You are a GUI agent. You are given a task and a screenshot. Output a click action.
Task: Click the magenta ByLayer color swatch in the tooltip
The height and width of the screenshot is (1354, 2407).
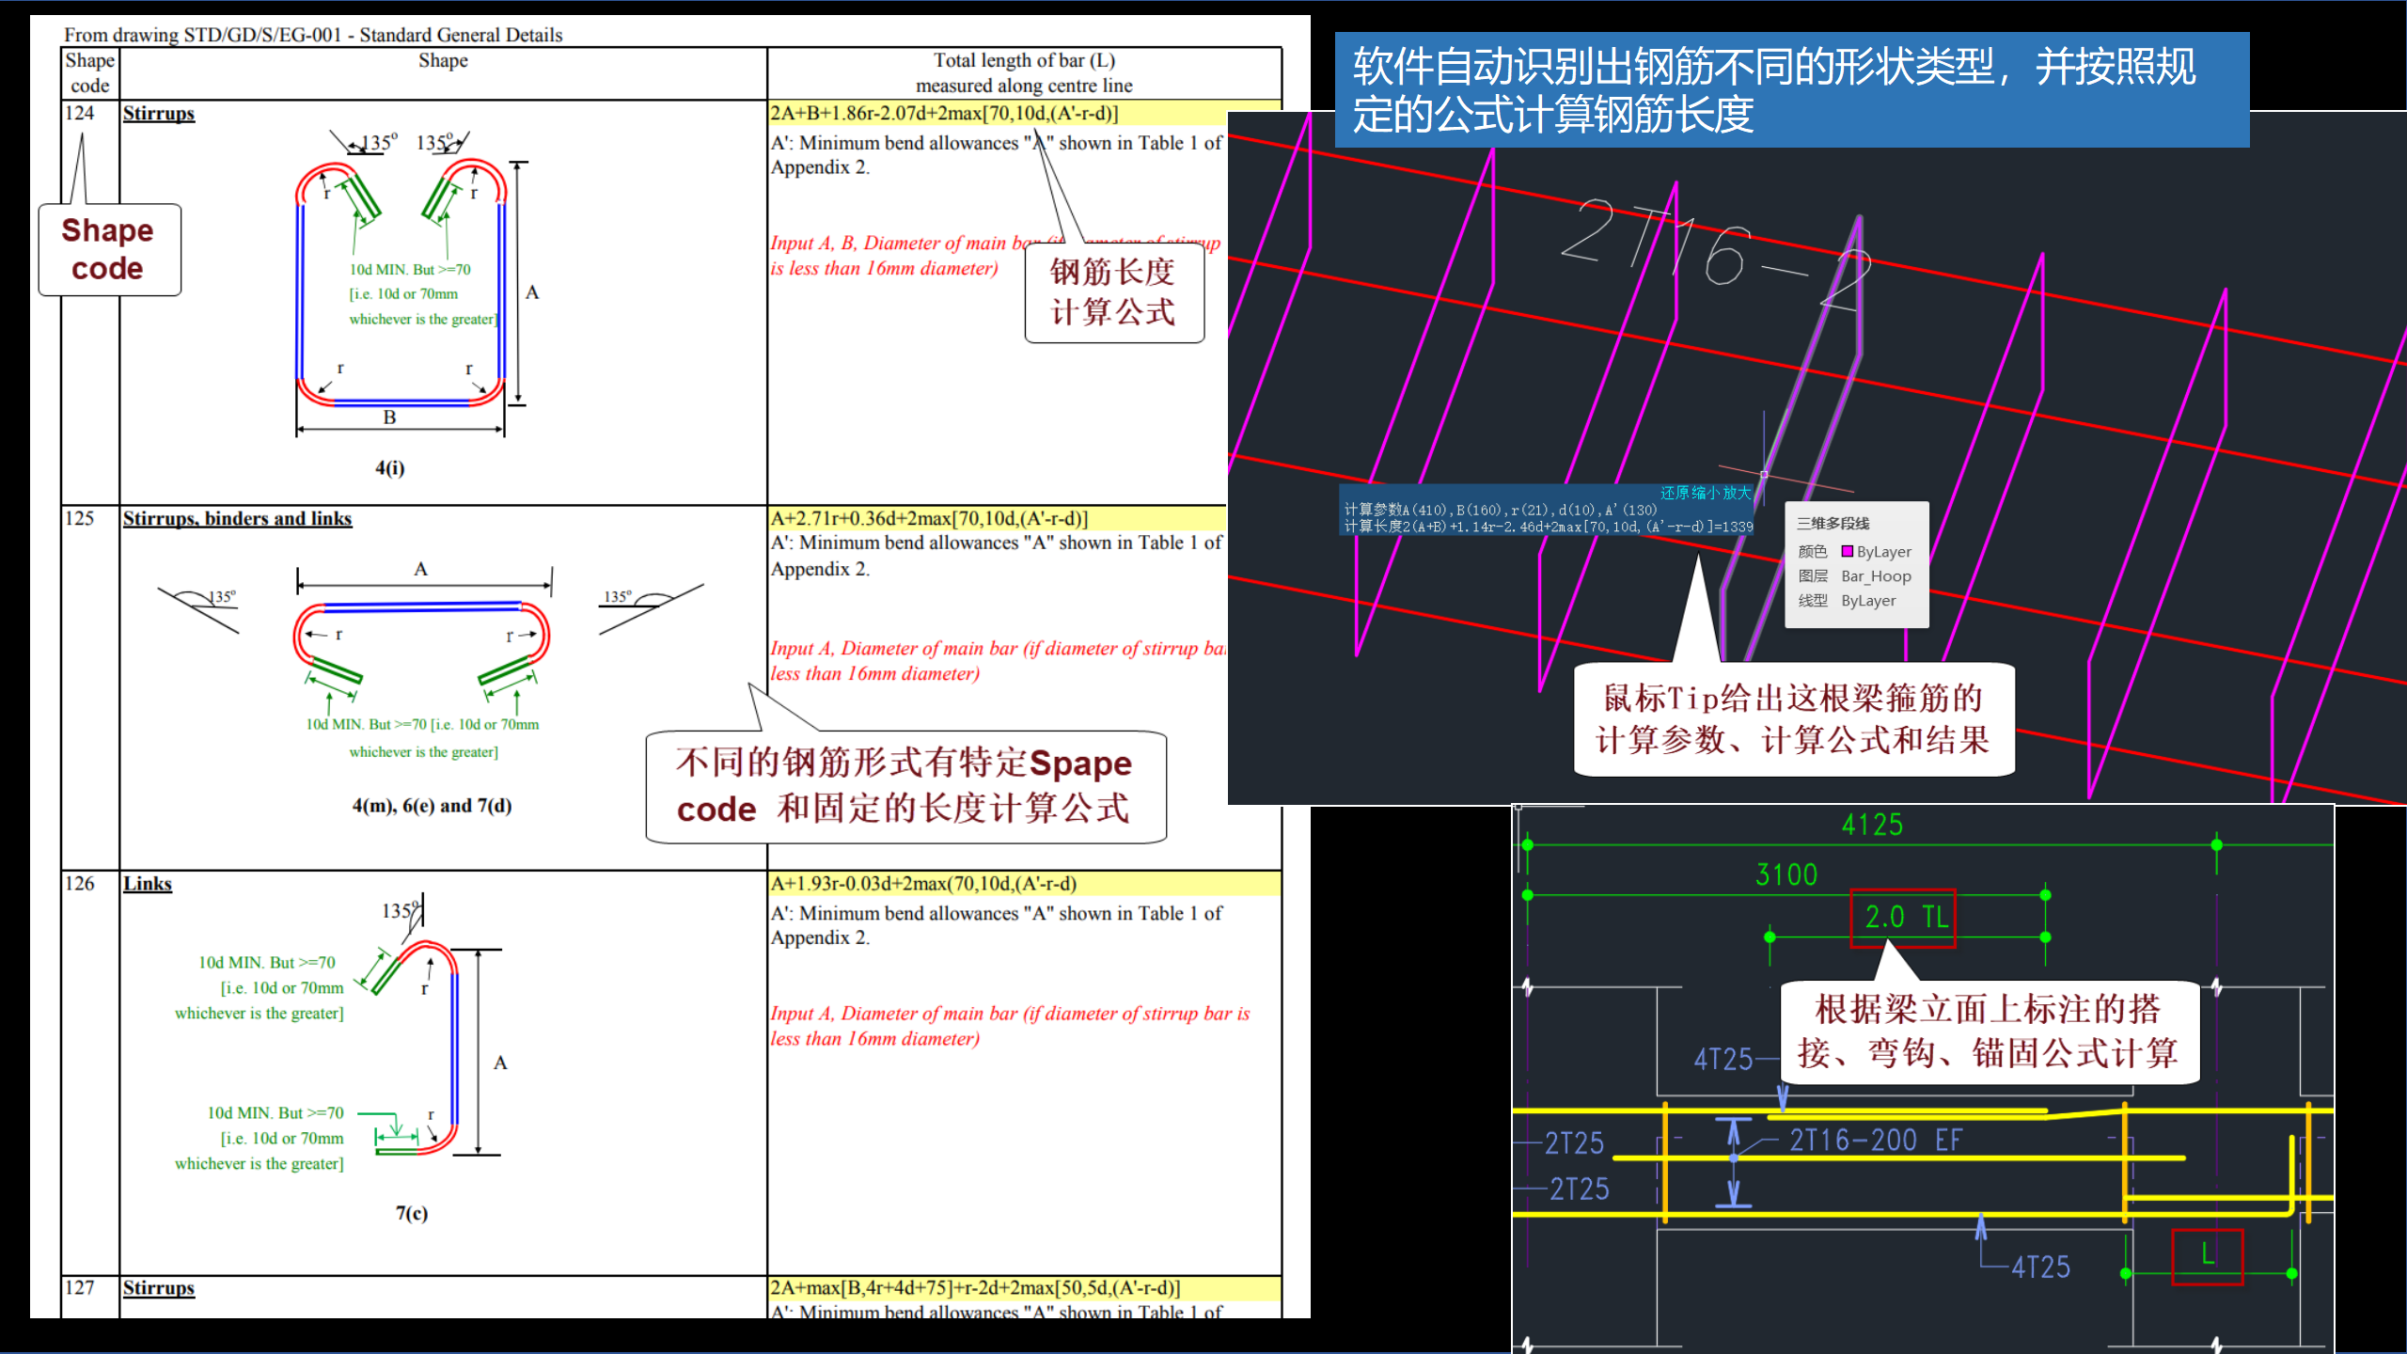pyautogui.click(x=1848, y=552)
